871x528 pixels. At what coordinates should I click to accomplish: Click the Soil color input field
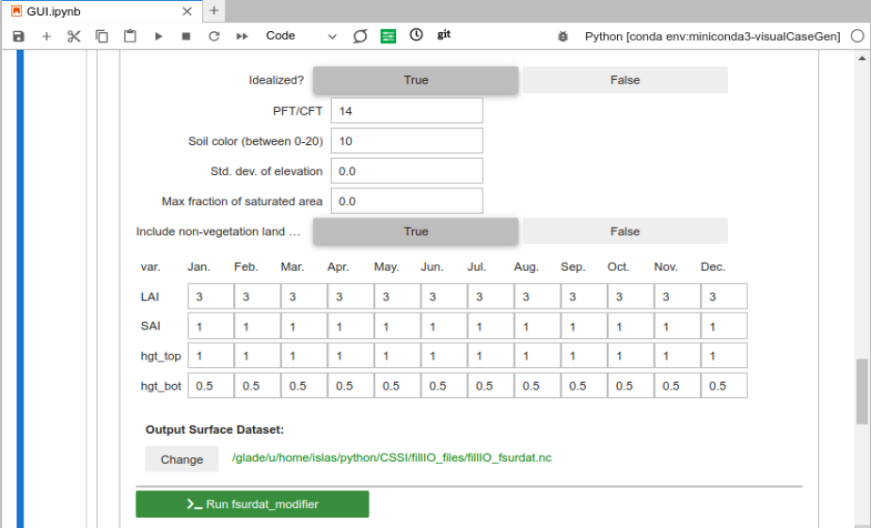(x=406, y=141)
